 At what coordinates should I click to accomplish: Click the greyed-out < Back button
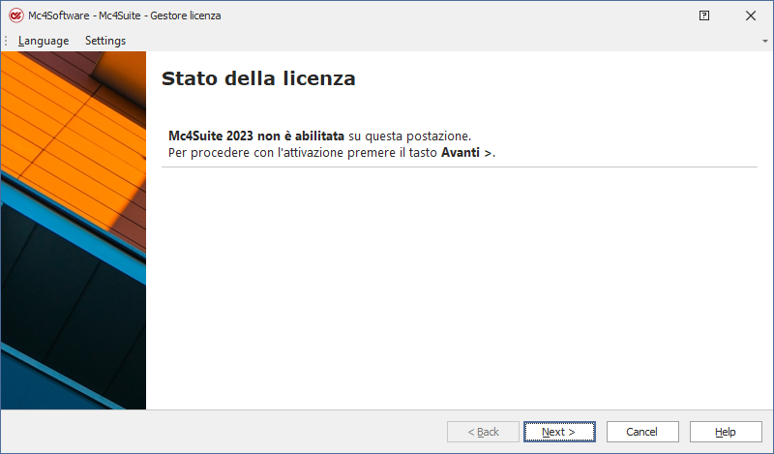(x=483, y=432)
